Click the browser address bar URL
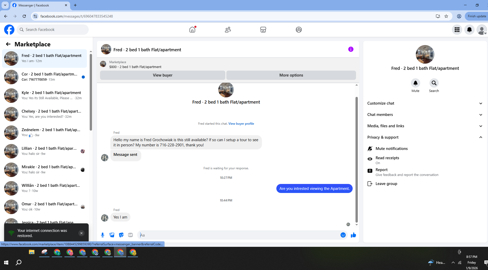The image size is (488, 270). pyautogui.click(x=77, y=16)
